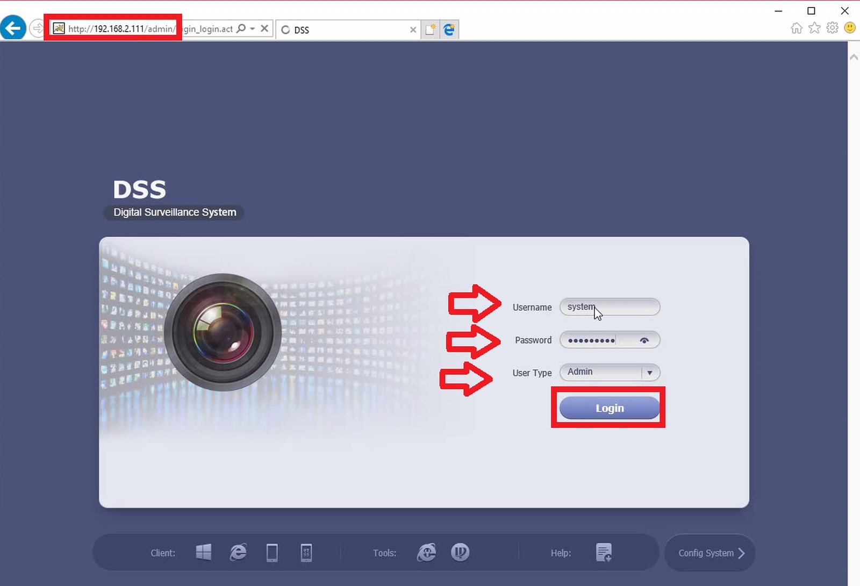Viewport: 860px width, 586px height.
Task: Open the IE plugin tool icon
Action: (427, 552)
